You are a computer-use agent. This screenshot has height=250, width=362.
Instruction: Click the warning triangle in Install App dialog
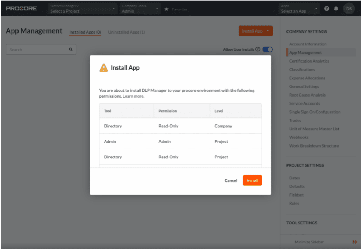coord(104,67)
